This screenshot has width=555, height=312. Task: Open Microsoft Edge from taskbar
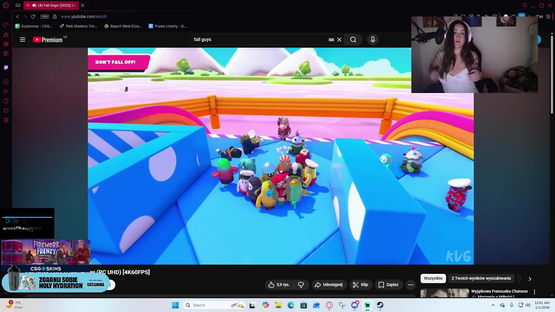pyautogui.click(x=291, y=305)
